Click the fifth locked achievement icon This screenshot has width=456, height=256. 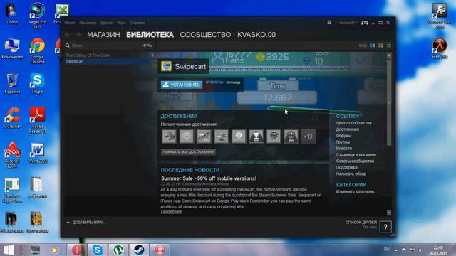coord(239,136)
